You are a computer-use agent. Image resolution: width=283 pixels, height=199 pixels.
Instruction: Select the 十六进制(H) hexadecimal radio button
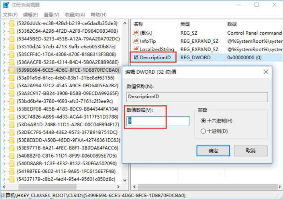(203, 120)
